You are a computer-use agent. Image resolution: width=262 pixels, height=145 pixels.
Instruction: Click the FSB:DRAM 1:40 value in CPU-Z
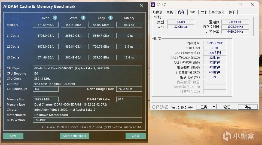(x=215, y=48)
